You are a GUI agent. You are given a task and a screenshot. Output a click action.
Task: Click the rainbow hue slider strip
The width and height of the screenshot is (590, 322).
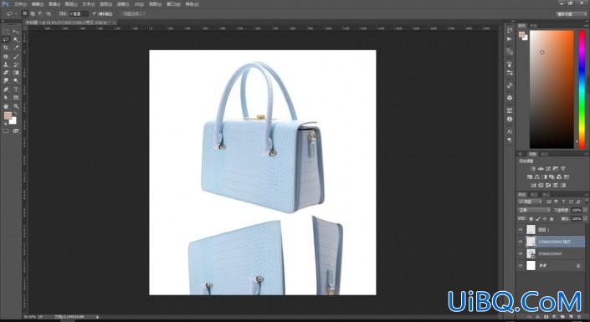[x=582, y=89]
